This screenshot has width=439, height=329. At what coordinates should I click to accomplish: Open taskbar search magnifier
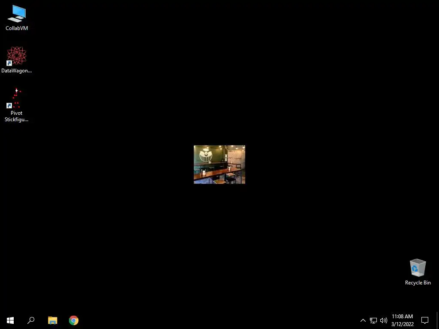(31, 320)
